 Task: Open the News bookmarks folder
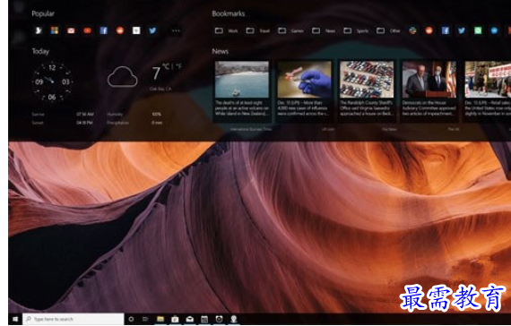tap(324, 30)
